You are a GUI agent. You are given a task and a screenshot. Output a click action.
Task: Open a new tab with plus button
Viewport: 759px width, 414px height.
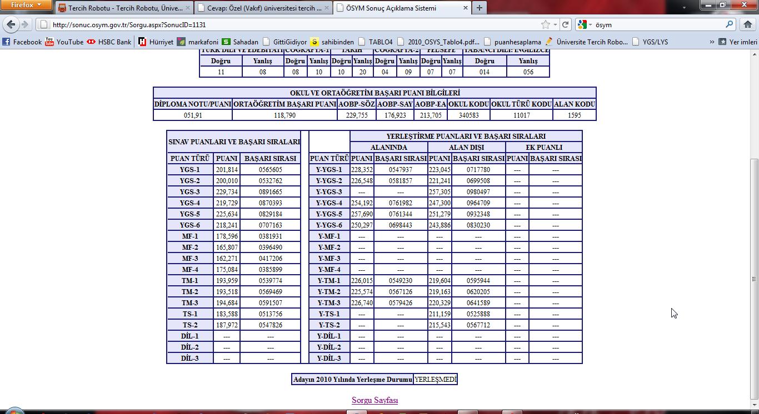(x=479, y=8)
